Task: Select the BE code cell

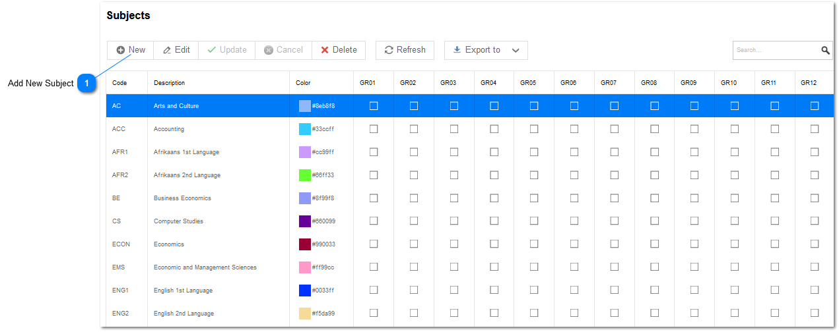Action: coord(127,198)
